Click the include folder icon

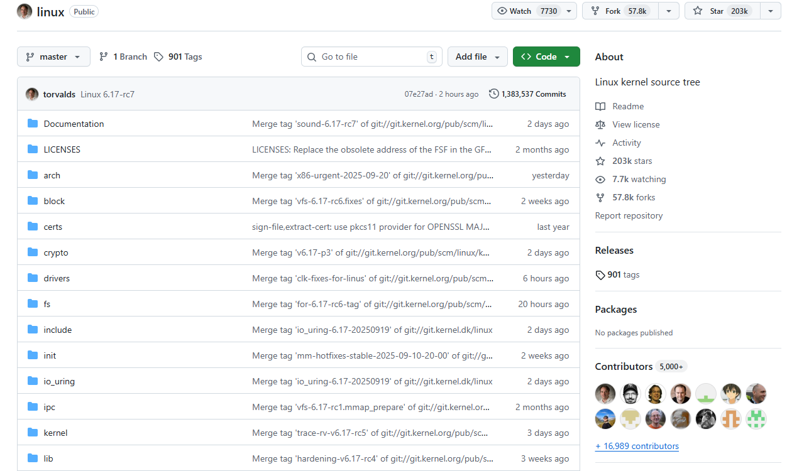click(x=33, y=330)
